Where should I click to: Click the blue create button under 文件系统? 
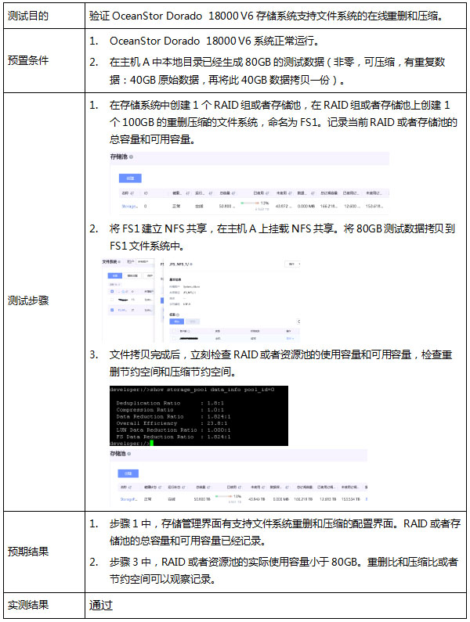[x=115, y=275]
